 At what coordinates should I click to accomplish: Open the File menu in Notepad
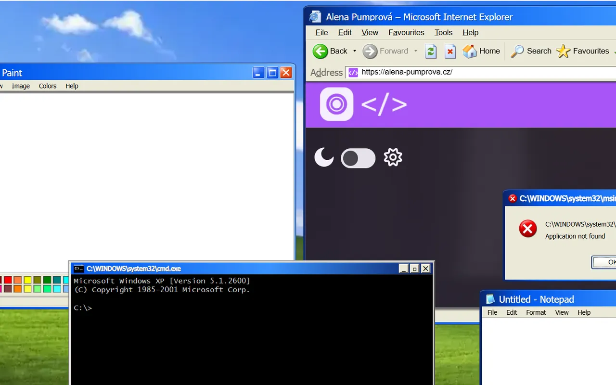pyautogui.click(x=492, y=312)
